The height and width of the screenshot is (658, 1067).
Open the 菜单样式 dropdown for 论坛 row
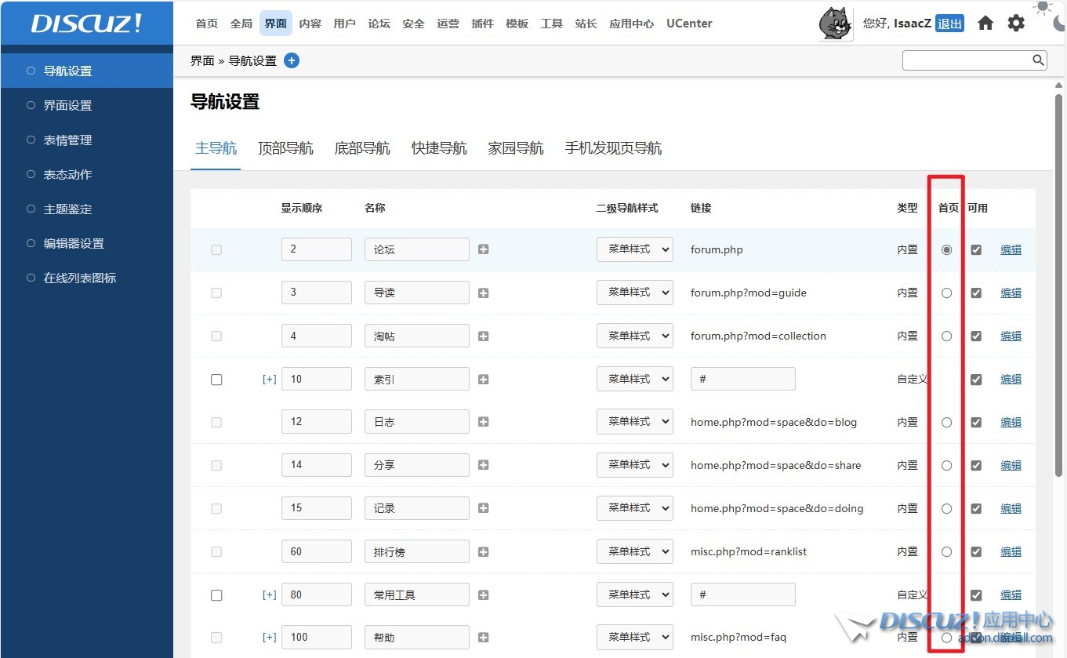[635, 249]
